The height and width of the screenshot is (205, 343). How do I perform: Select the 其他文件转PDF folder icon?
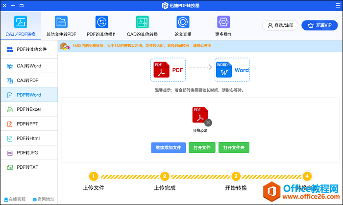point(61,22)
